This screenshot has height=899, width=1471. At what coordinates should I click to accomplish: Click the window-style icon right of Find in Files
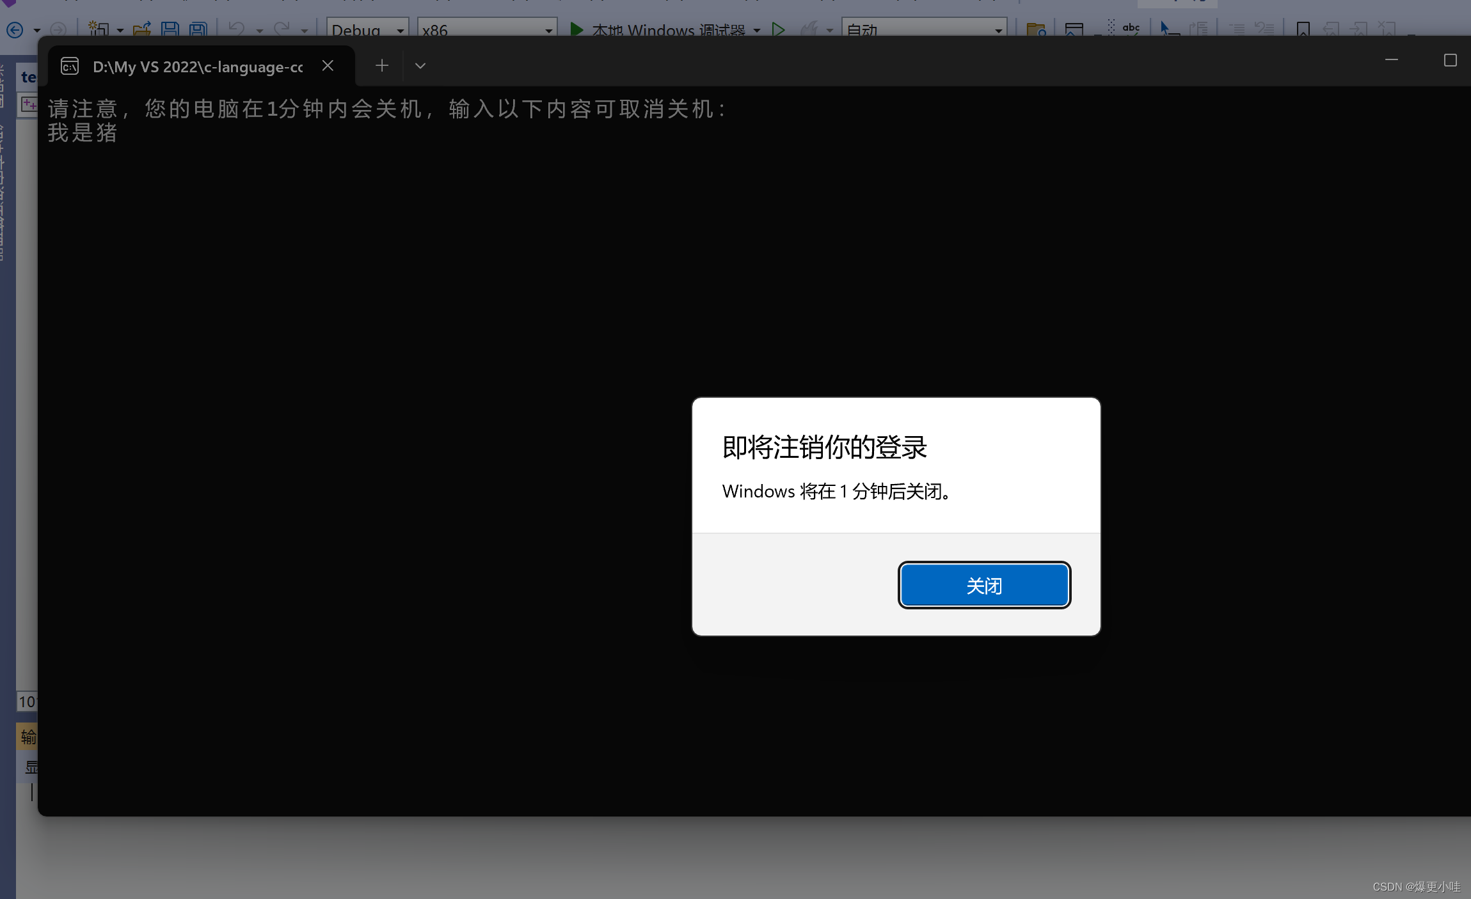coord(1074,29)
